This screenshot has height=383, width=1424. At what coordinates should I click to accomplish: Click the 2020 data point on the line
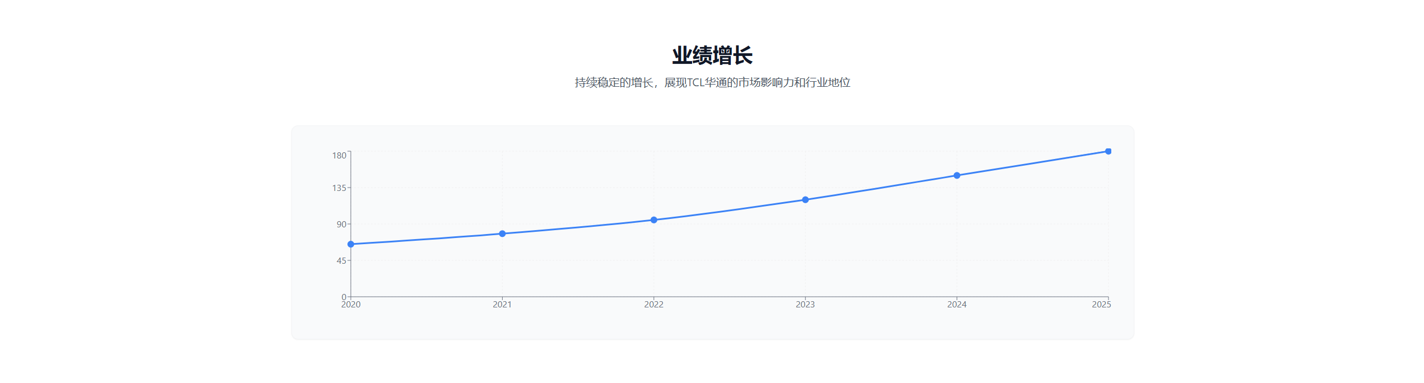point(351,244)
